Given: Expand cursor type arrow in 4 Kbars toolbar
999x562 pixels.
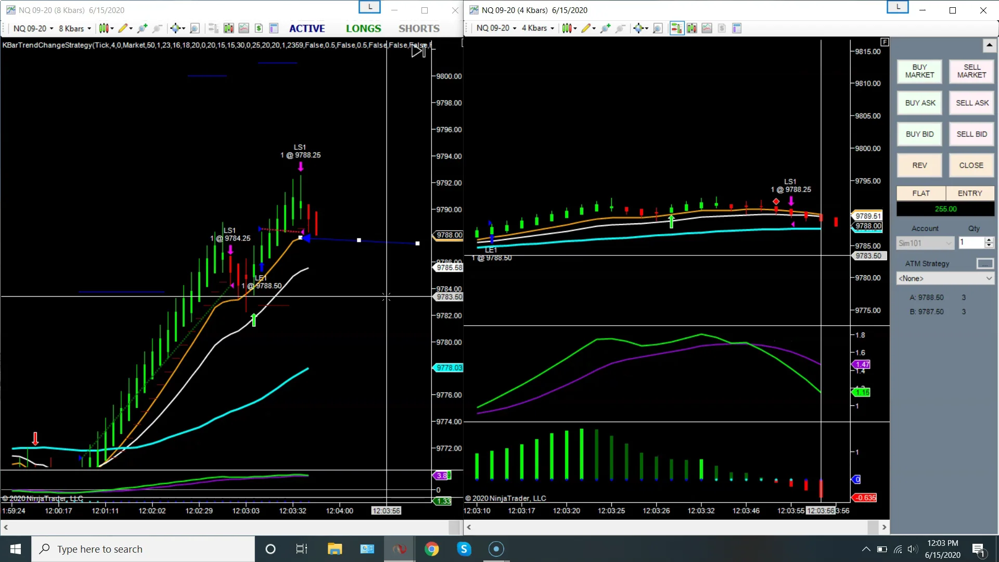Looking at the screenshot, I should point(647,29).
